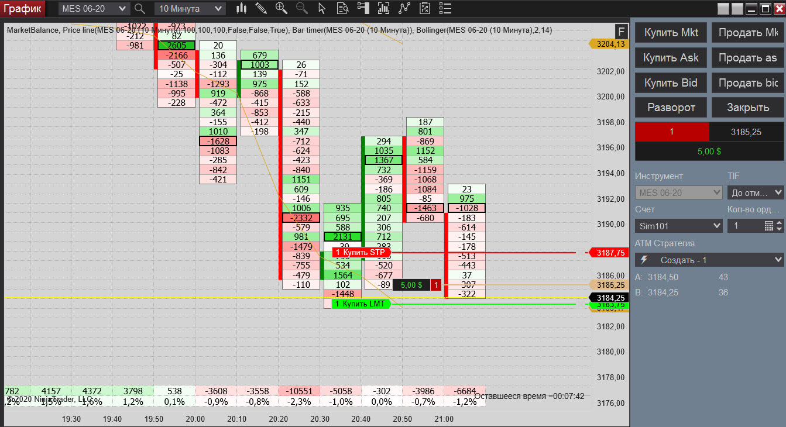Zoom in on the chart
The width and height of the screenshot is (786, 427).
pyautogui.click(x=282, y=9)
